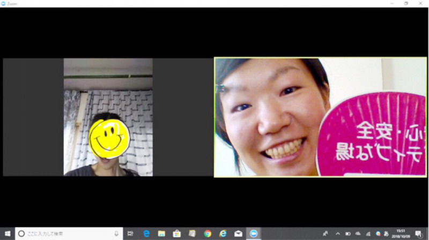Screen dimensions: 429x240
Task: Open the Windows Start menu
Action: click(x=8, y=234)
